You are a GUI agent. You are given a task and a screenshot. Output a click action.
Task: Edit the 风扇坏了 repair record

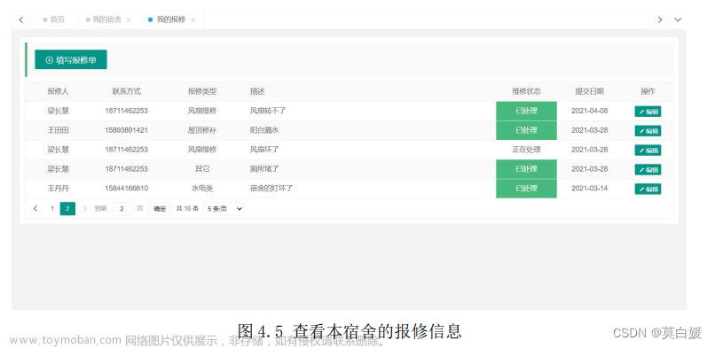click(x=648, y=151)
